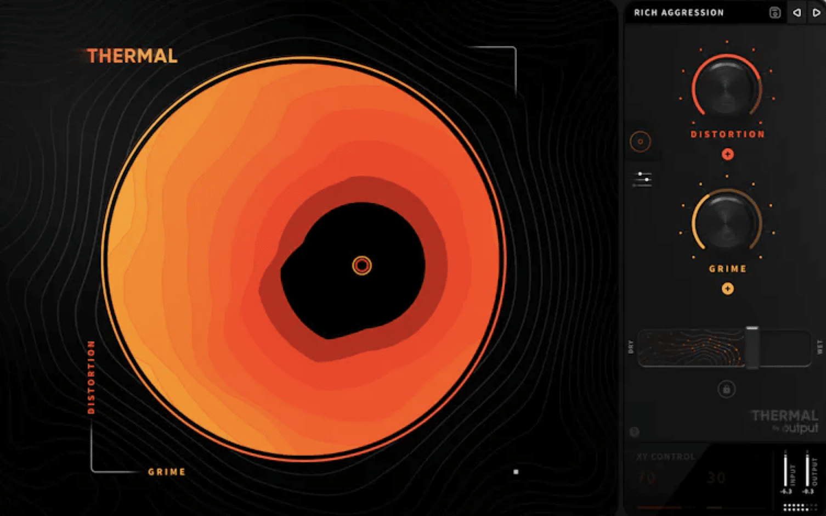Click the Dry/Wet mix slider handle
This screenshot has height=516, width=826.
[x=752, y=347]
